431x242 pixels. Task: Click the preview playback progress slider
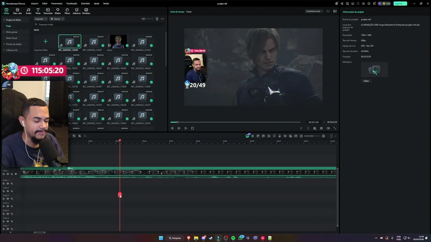(x=235, y=122)
